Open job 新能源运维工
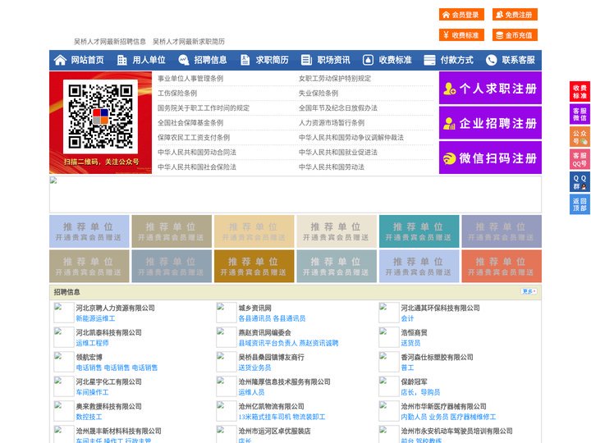 point(95,318)
